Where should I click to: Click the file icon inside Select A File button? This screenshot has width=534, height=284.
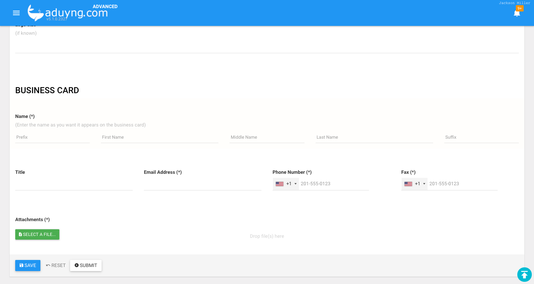21,234
